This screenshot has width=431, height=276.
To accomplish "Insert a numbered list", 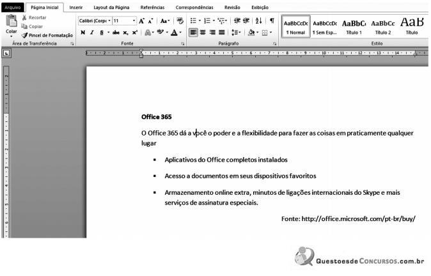I will coord(207,21).
